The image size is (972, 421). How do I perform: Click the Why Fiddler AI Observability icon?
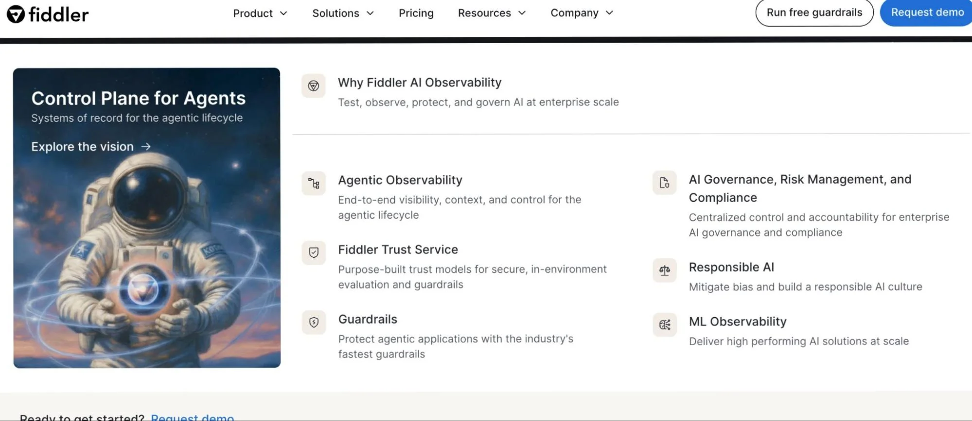point(314,86)
